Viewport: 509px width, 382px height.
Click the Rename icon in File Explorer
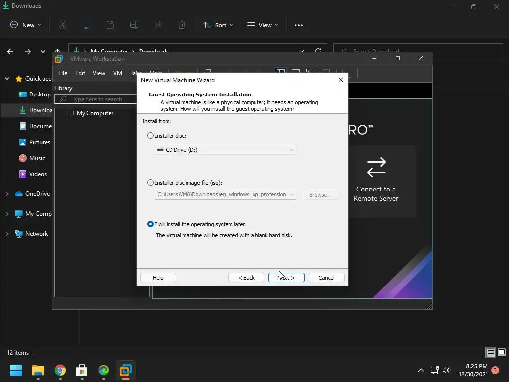[134, 25]
